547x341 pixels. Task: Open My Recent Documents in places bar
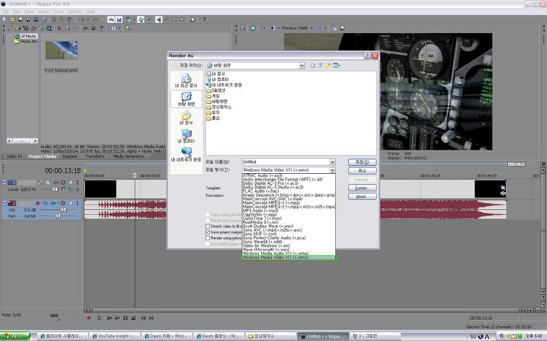click(186, 80)
